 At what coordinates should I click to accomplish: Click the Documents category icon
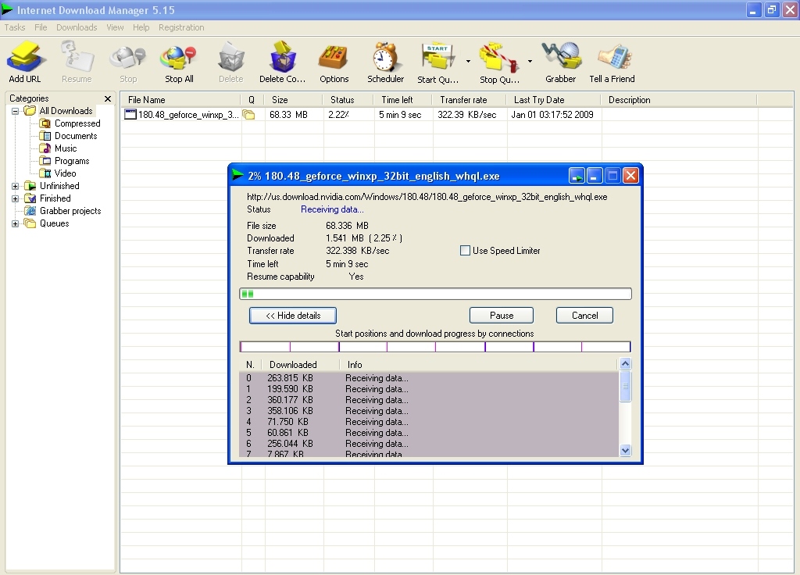[x=45, y=136]
